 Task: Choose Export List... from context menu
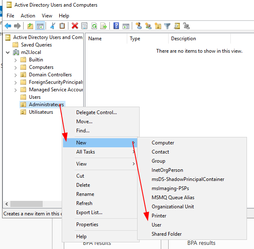coord(100,212)
